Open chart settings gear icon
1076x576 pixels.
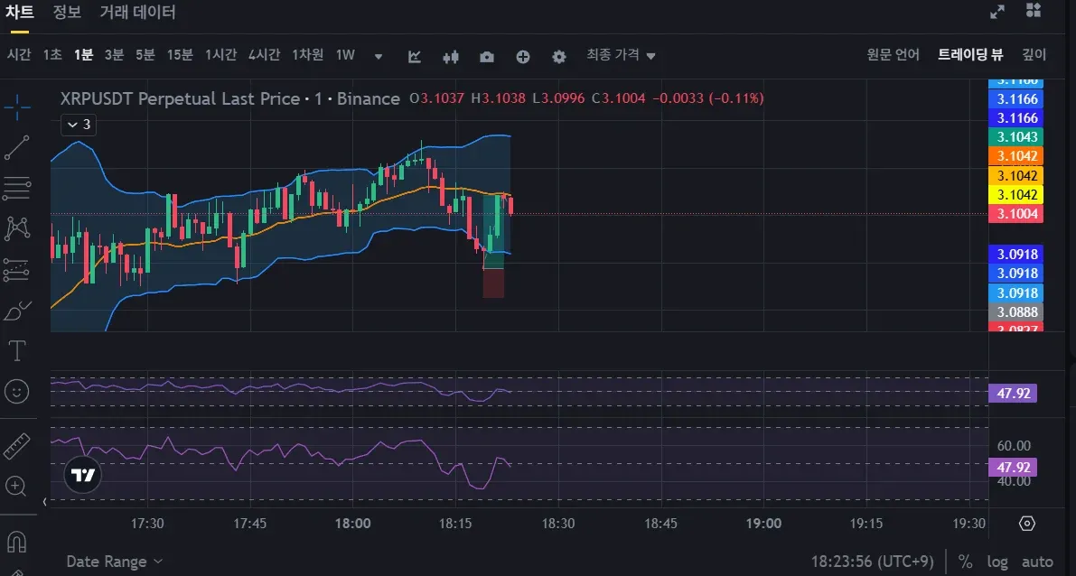559,56
